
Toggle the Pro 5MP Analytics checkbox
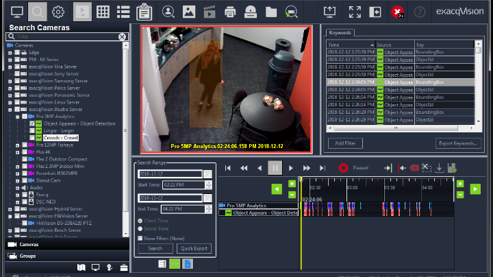point(25,117)
